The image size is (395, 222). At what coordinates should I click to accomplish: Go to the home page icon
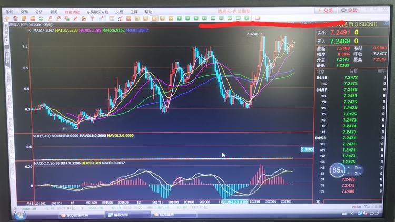click(x=15, y=18)
